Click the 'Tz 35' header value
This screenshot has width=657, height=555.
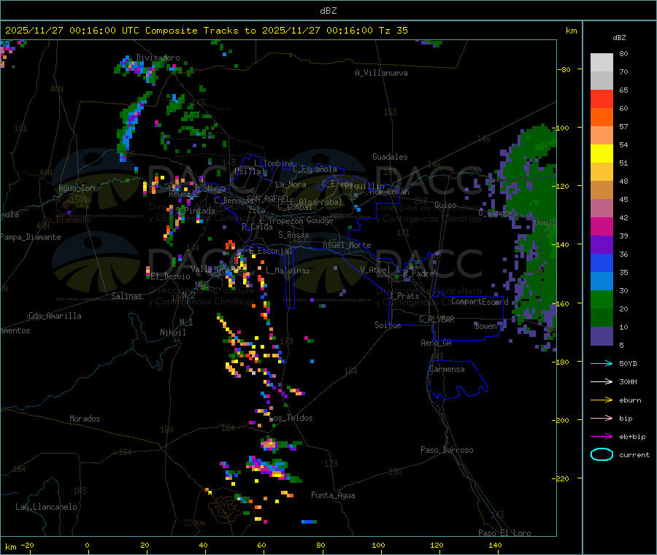point(393,31)
